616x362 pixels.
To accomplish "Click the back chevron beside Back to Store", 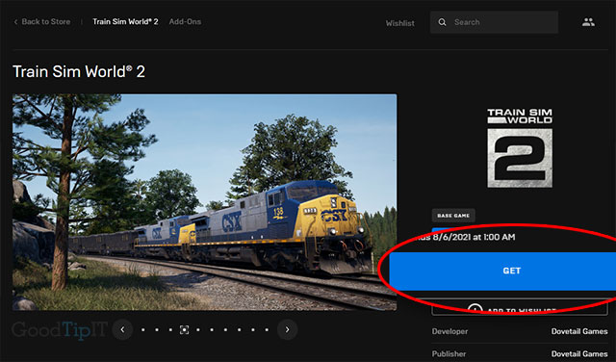I will pyautogui.click(x=15, y=22).
